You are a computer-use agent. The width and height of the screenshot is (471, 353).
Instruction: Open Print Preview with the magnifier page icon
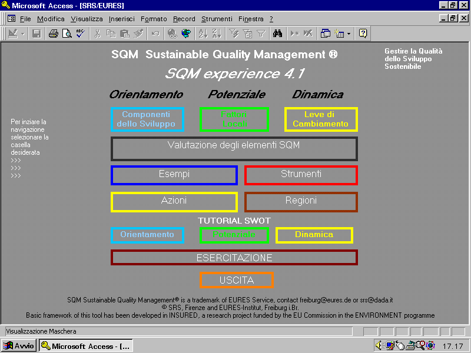click(67, 34)
